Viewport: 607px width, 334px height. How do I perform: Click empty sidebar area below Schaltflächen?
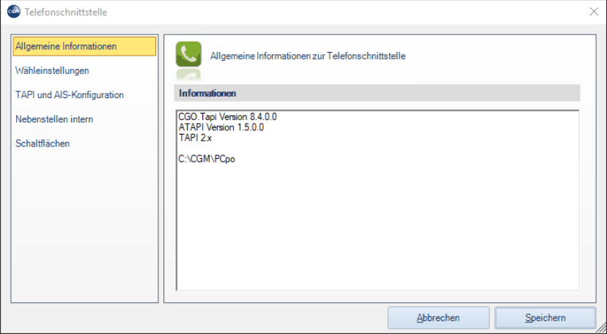[84, 224]
